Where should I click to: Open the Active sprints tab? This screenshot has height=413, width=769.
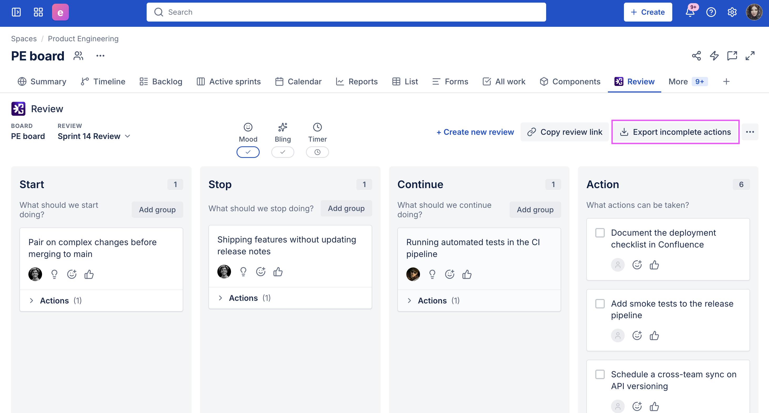(229, 81)
